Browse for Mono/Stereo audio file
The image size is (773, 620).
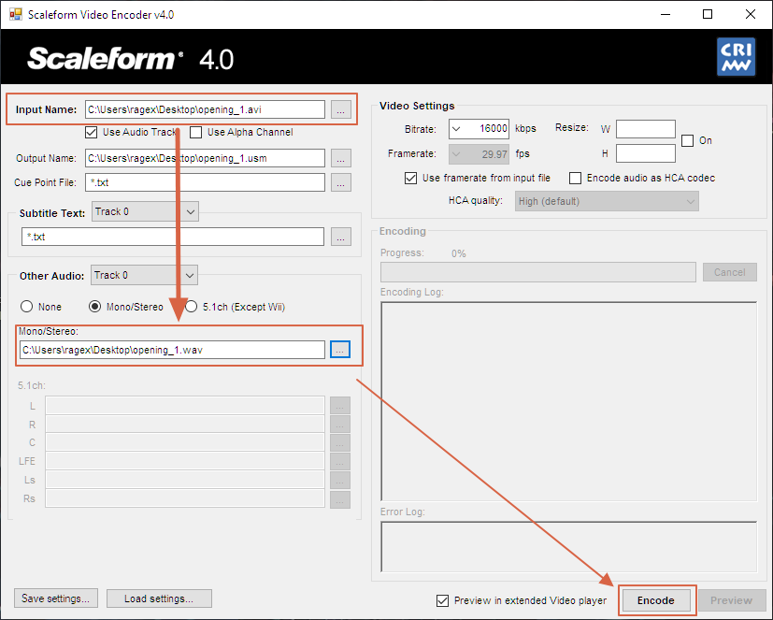point(339,350)
